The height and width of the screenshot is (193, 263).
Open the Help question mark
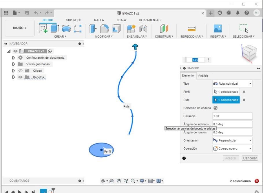[246, 13]
